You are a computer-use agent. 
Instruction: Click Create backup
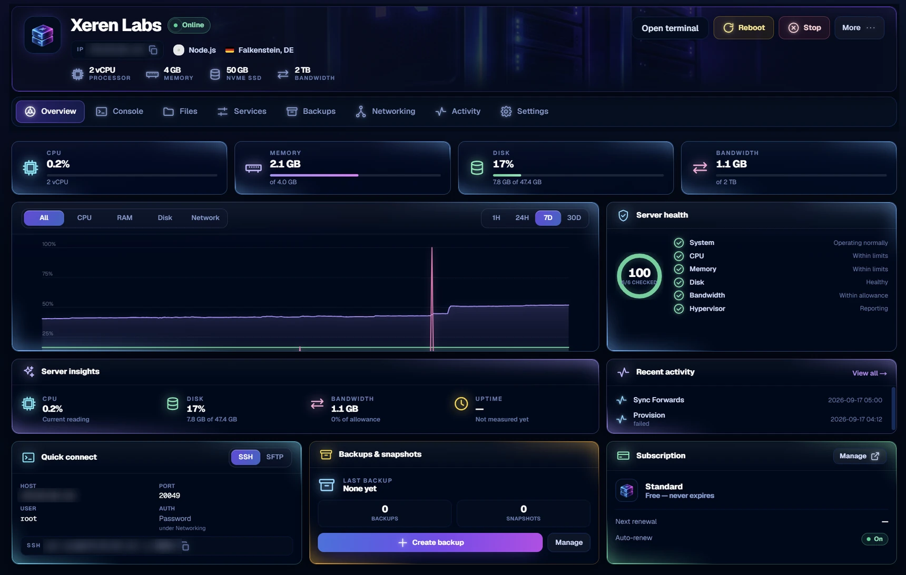pyautogui.click(x=430, y=542)
